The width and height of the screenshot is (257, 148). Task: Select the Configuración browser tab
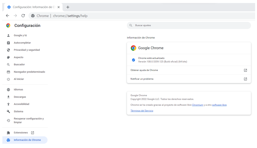click(33, 7)
